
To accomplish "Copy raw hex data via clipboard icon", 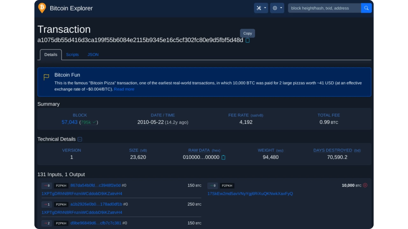I will 223,157.
